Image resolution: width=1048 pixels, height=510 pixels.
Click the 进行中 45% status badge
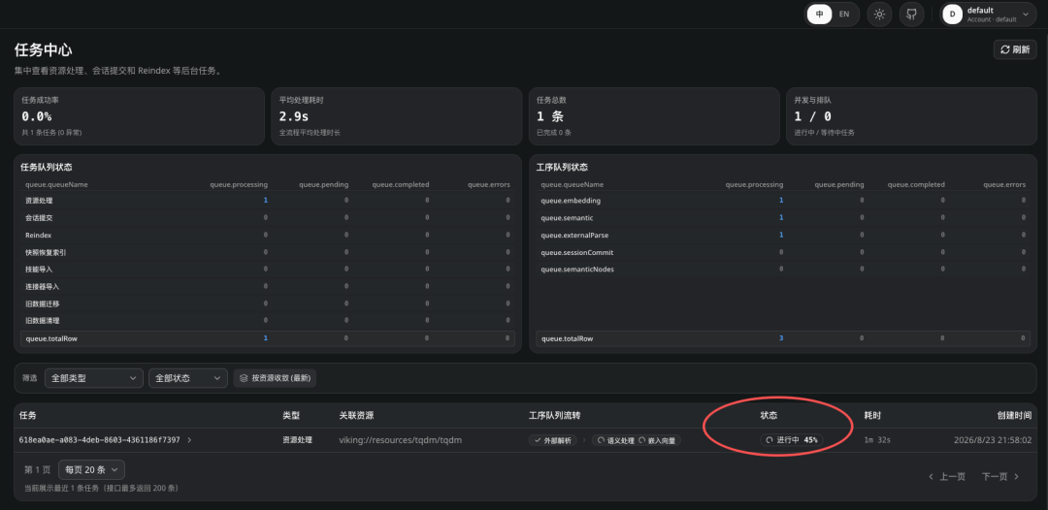pos(792,440)
